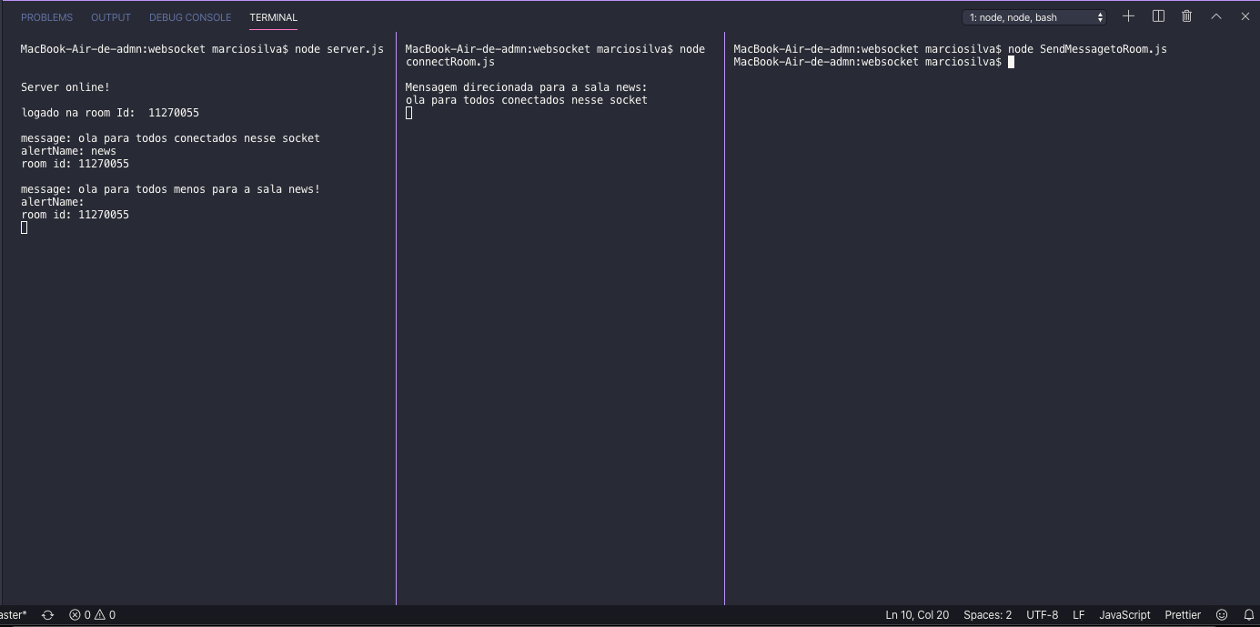Viewport: 1260px width, 627px height.
Task: Click 'alertName: news' line
Action: pos(68,151)
